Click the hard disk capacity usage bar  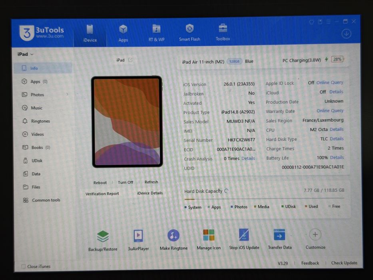[264, 198]
